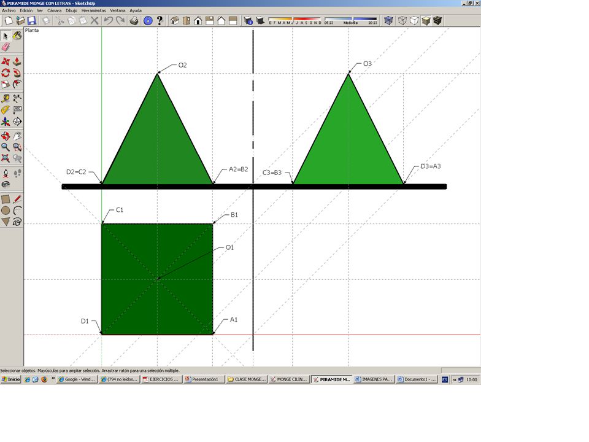Choose the Text label tool

pyautogui.click(x=17, y=110)
